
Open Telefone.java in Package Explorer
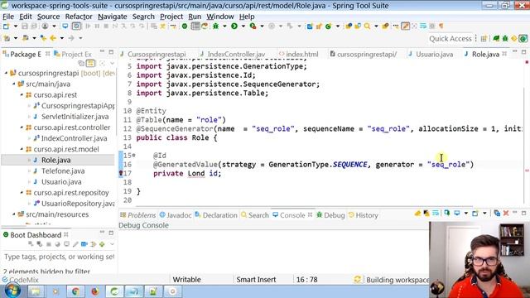point(63,171)
